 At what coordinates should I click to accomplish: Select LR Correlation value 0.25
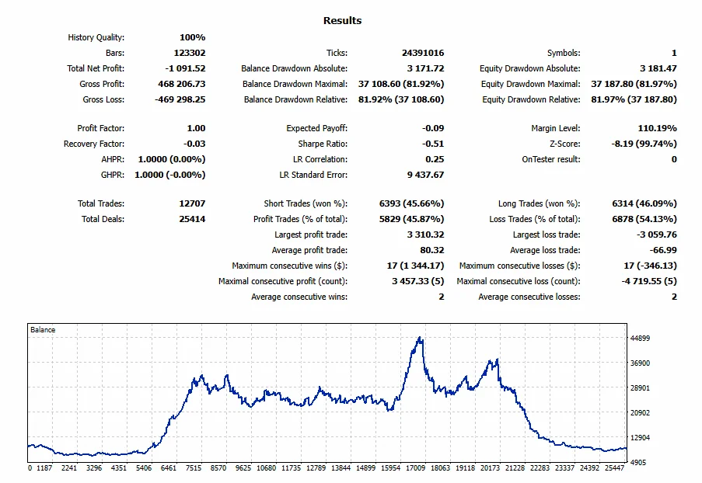[435, 159]
